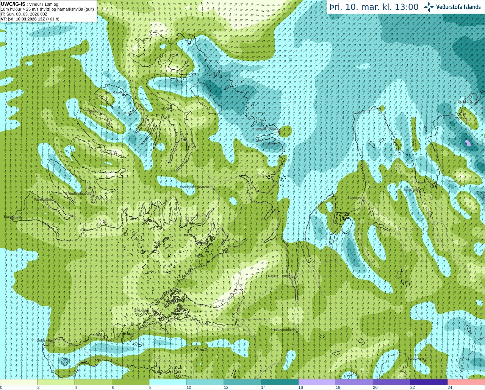This screenshot has width=485, height=390.
Task: Click the Blönduós station label
Action: (x=356, y=198)
